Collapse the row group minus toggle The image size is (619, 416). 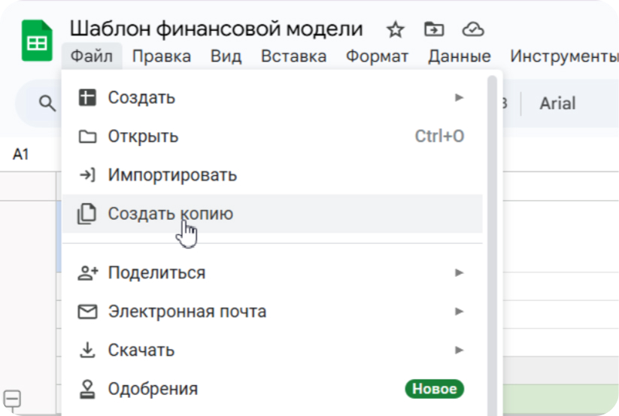point(13,399)
